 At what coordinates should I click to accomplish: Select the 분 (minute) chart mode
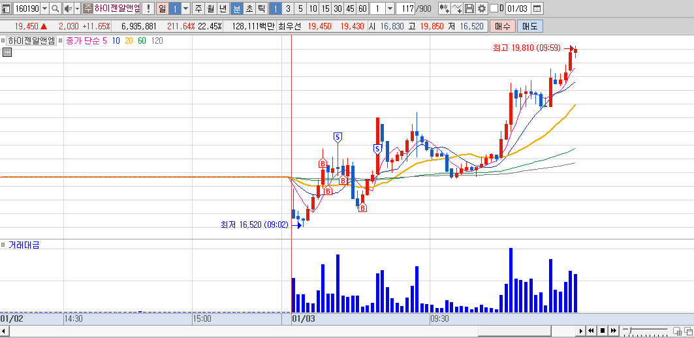(237, 8)
